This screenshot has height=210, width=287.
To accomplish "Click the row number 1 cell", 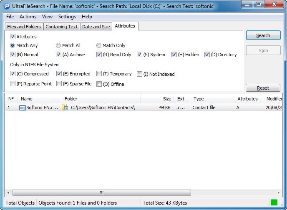I will [x=9, y=107].
